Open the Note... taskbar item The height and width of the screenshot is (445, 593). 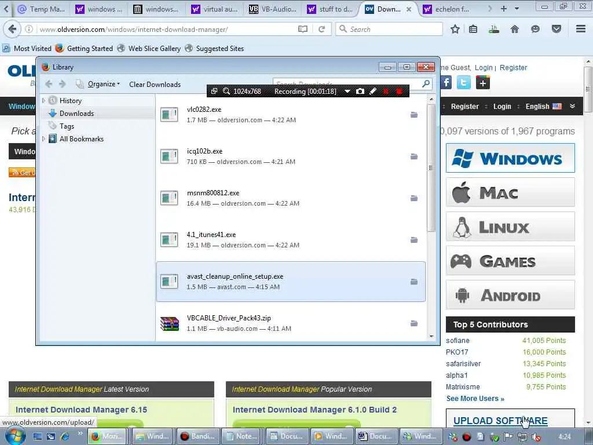coord(242,436)
